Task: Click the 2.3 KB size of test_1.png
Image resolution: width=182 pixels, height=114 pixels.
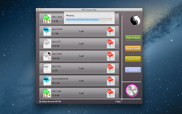Action: point(55,21)
